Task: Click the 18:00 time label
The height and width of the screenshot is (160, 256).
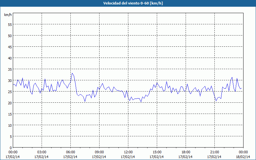Action: pyautogui.click(x=186, y=152)
